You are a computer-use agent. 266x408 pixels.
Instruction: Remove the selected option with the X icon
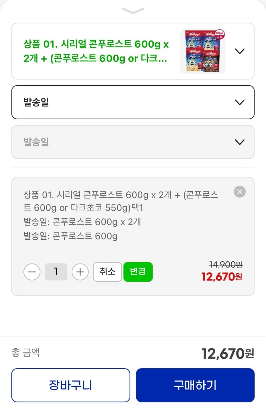240,192
